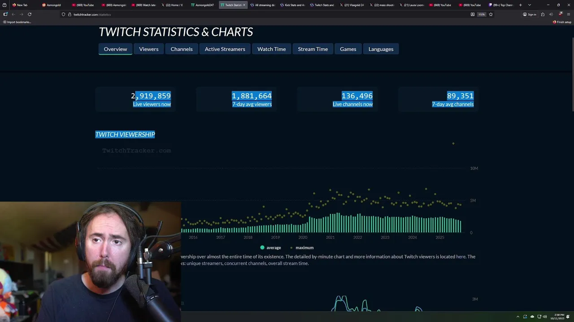574x322 pixels.
Task: Click the 'Live channels now' label
Action: 352,104
